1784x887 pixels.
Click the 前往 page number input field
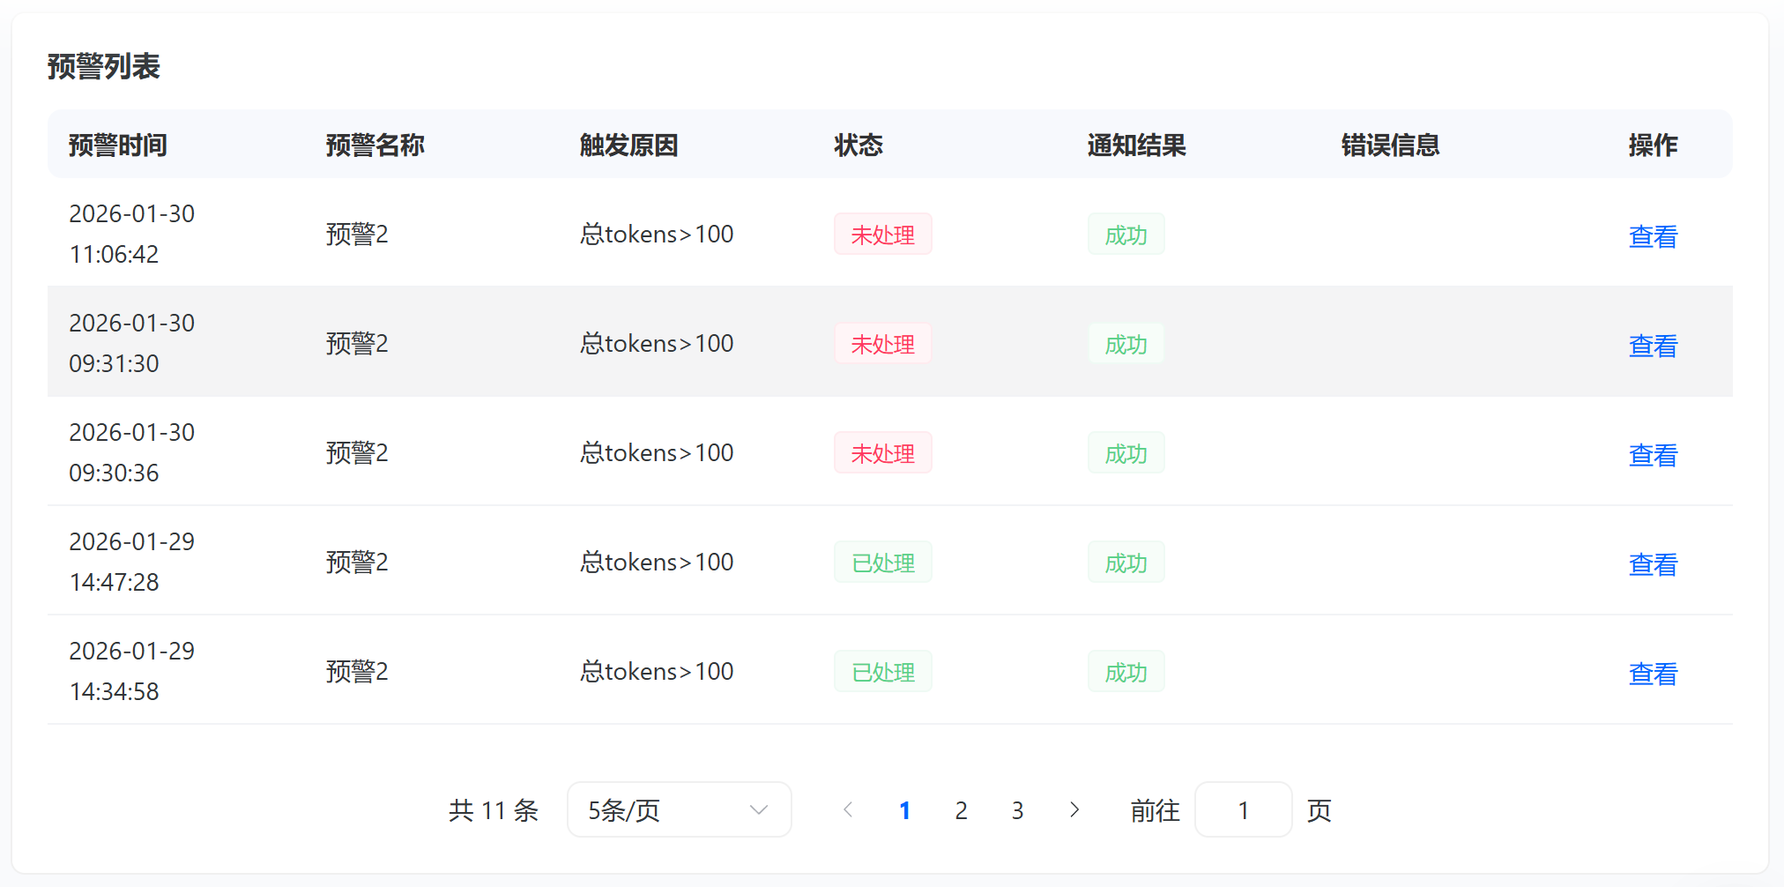[x=1243, y=809]
